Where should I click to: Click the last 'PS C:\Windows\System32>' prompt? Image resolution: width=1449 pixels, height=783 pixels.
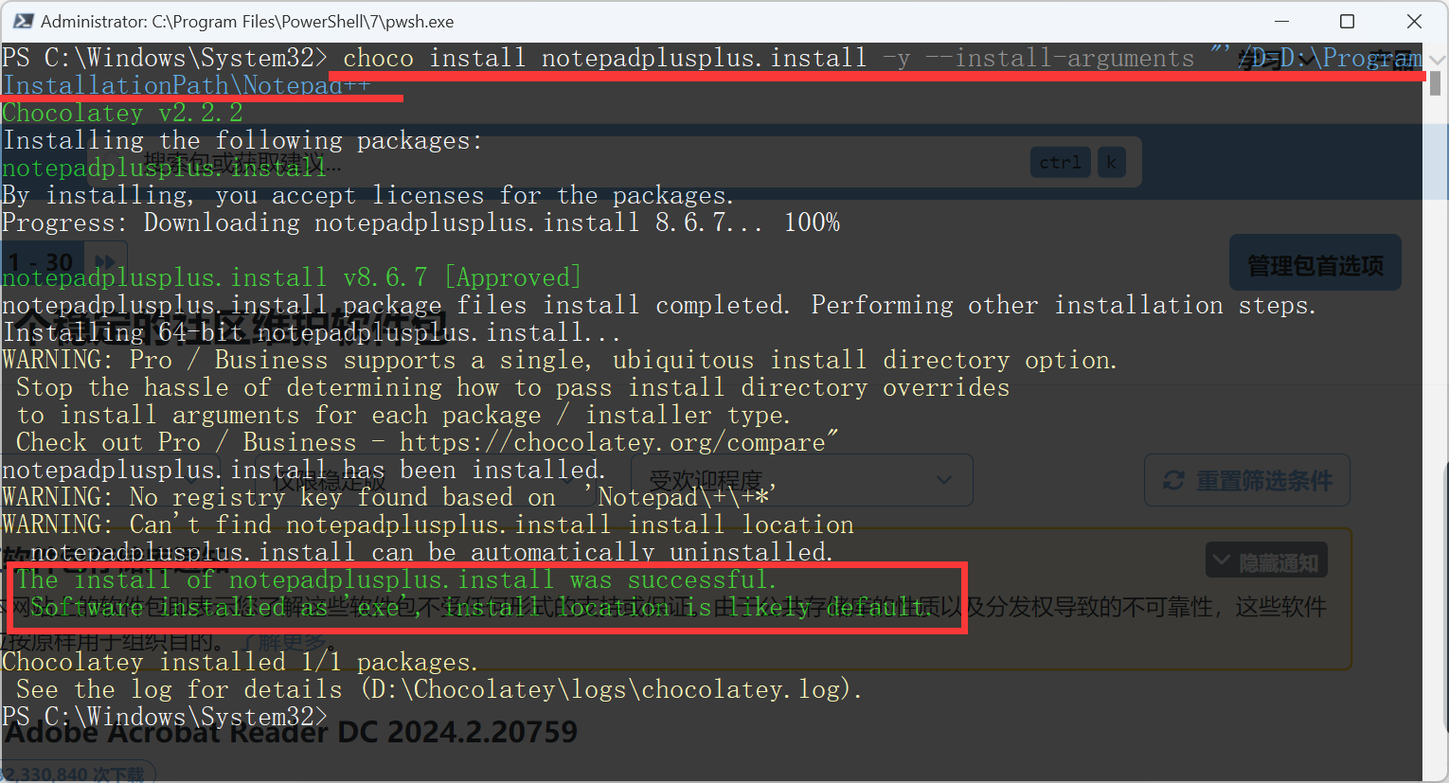(x=165, y=717)
